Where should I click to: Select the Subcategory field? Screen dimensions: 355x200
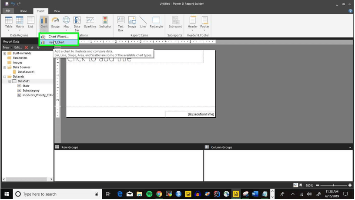(31, 91)
